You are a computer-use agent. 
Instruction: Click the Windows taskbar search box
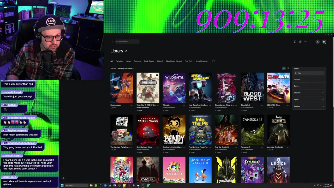click(76, 185)
